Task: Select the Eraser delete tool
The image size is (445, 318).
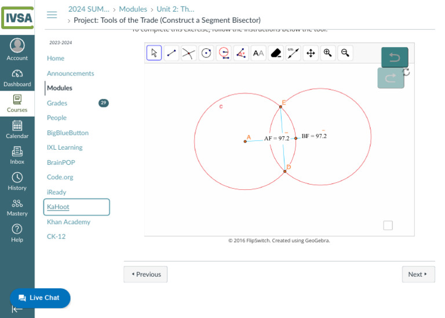Action: pos(276,53)
